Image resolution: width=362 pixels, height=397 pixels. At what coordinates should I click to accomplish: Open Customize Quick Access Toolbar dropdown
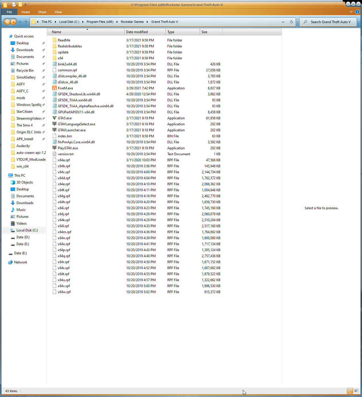[26, 5]
